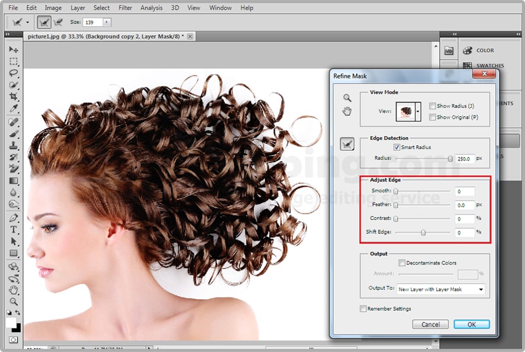Select the Pen tool in the toolbox
The height and width of the screenshot is (352, 525).
(13, 218)
